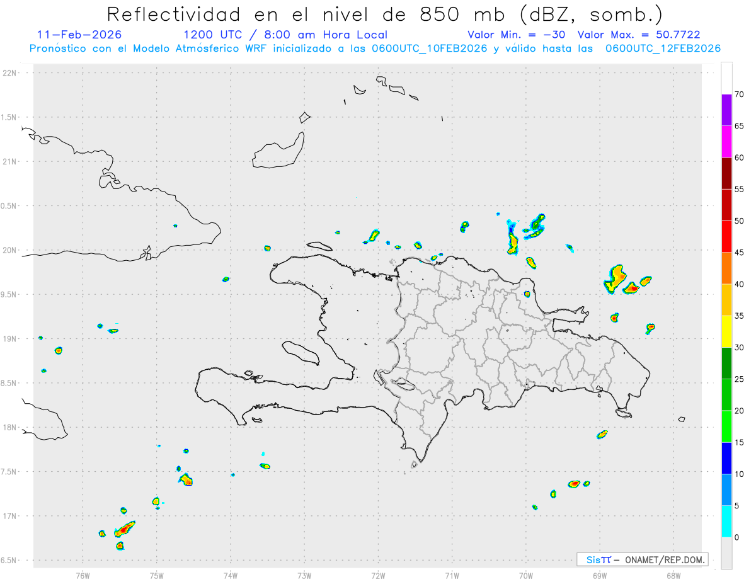Click the colorbar tick label '15'
The image size is (756, 584).
tap(740, 442)
